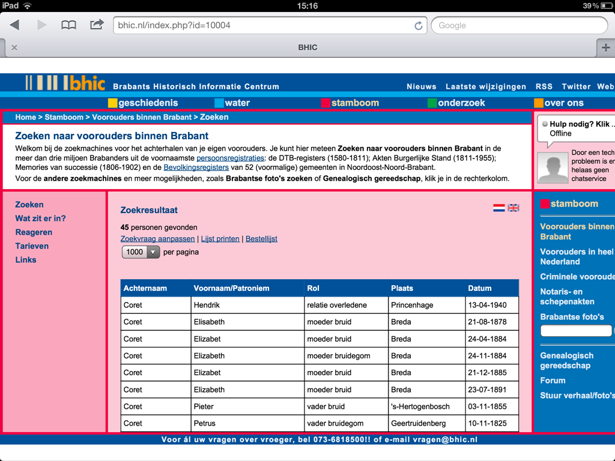
Task: Click the blue square beside water
Action: pyautogui.click(x=219, y=103)
